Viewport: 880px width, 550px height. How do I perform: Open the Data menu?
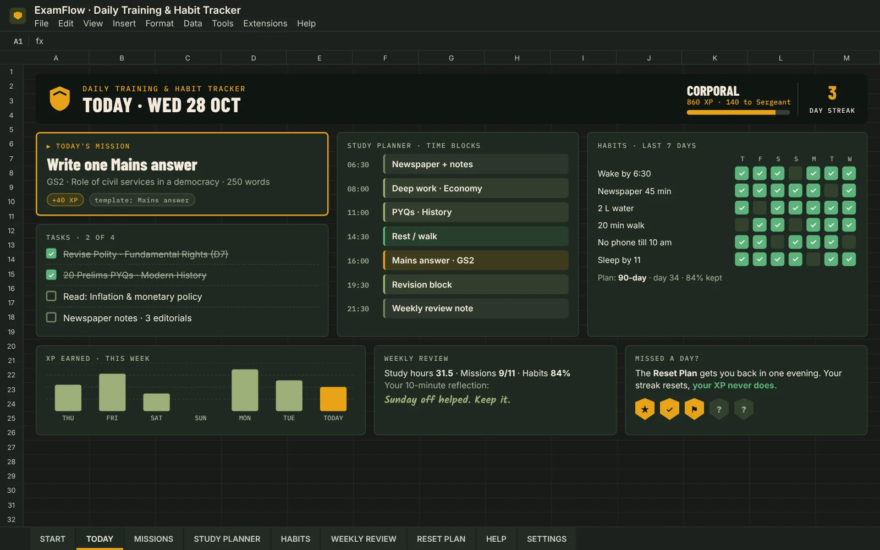click(193, 24)
